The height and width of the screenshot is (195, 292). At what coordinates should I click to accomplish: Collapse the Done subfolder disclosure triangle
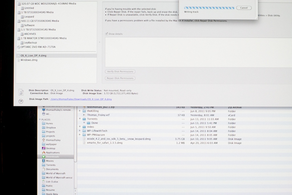[x=84, y=123]
